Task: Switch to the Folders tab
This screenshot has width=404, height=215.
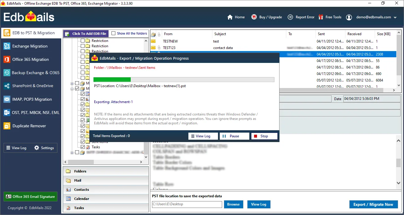Action: click(x=106, y=171)
